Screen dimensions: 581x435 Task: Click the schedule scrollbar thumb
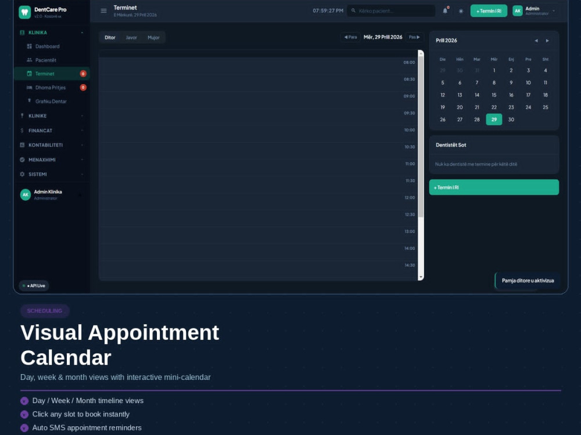click(x=421, y=137)
